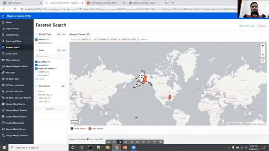Click the More Facets button
This screenshot has height=151, width=269.
click(x=50, y=109)
